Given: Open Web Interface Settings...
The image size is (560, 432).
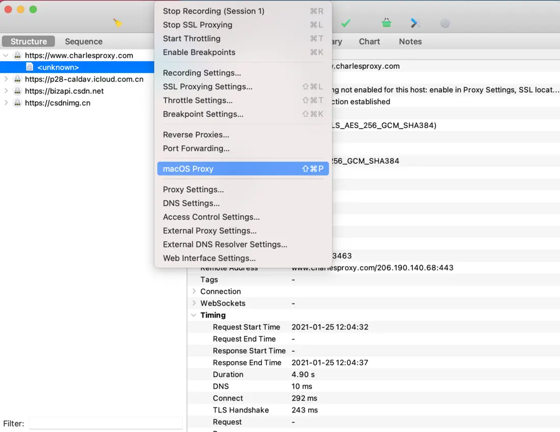Looking at the screenshot, I should click(x=243, y=258).
